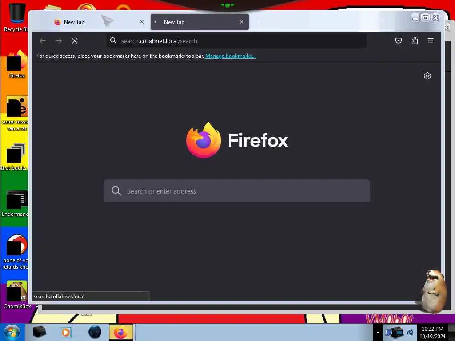Go forward to the next page
The width and height of the screenshot is (455, 341).
59,41
